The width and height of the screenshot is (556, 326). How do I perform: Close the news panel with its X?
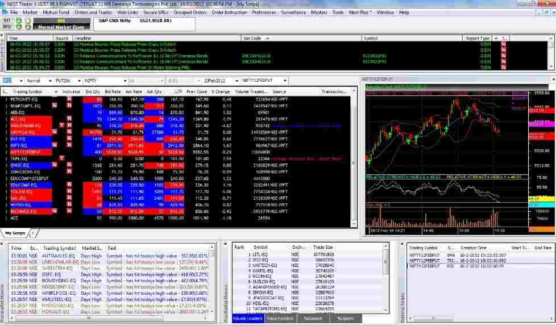2,35
